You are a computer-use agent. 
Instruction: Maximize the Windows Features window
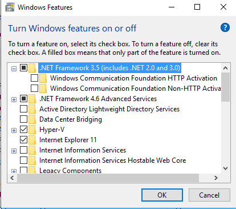197,7
